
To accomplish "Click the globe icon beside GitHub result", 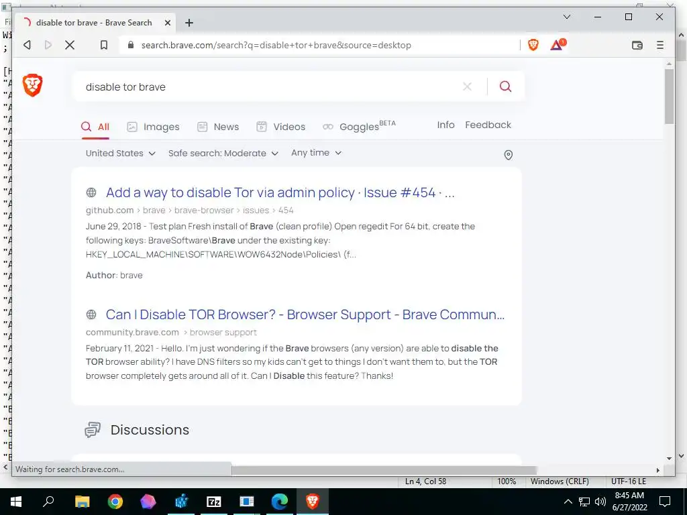I will tap(91, 192).
